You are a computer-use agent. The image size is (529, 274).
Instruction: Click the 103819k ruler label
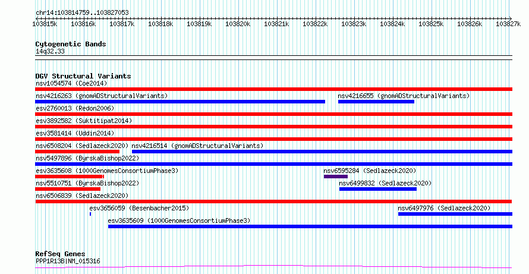coord(199,24)
